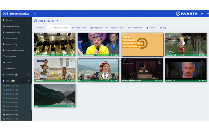
Task: Click the sidebar scrollbar
Action: 31,97
